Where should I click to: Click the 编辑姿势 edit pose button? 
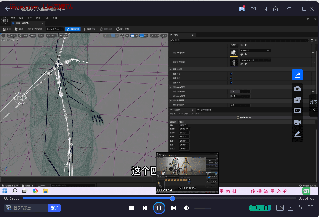(73, 29)
